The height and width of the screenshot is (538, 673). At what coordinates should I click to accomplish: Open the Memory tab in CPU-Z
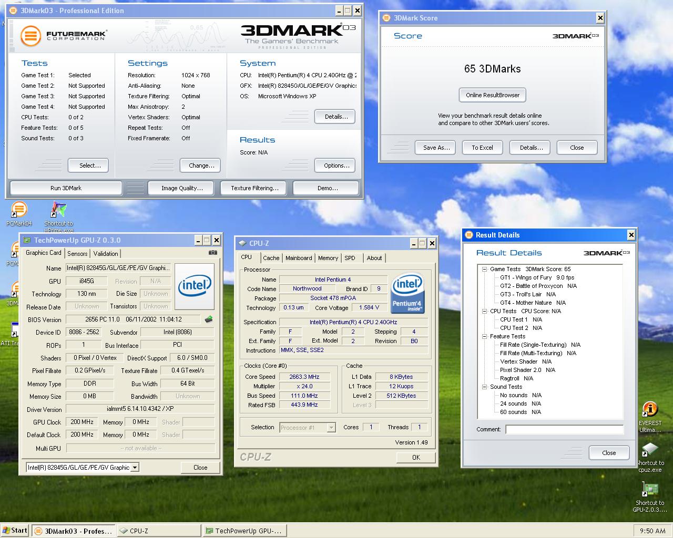[x=328, y=258]
